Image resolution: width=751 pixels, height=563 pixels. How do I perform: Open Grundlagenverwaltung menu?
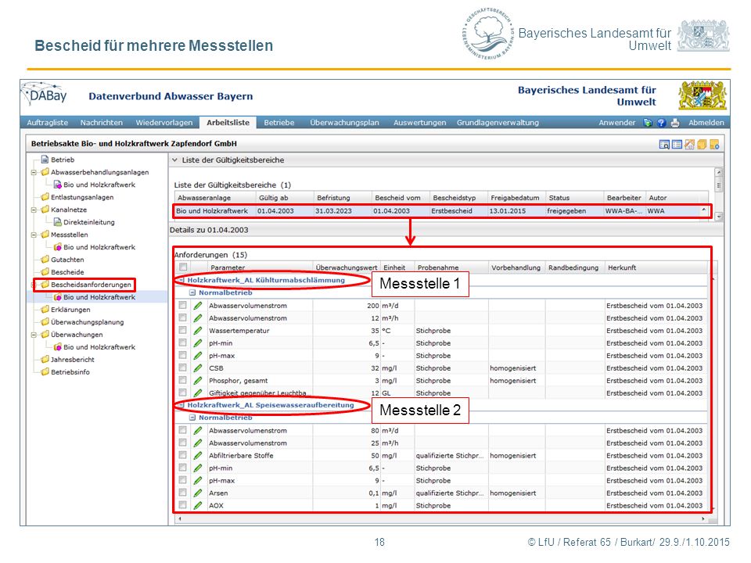498,123
